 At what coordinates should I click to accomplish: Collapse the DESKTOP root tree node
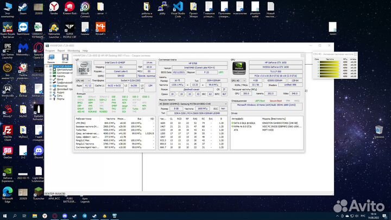coord(47,66)
